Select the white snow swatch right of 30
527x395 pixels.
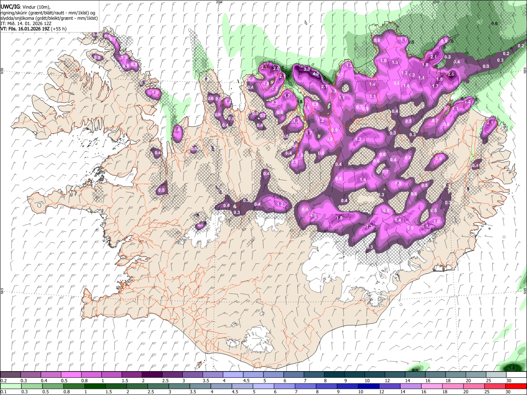coord(516,375)
